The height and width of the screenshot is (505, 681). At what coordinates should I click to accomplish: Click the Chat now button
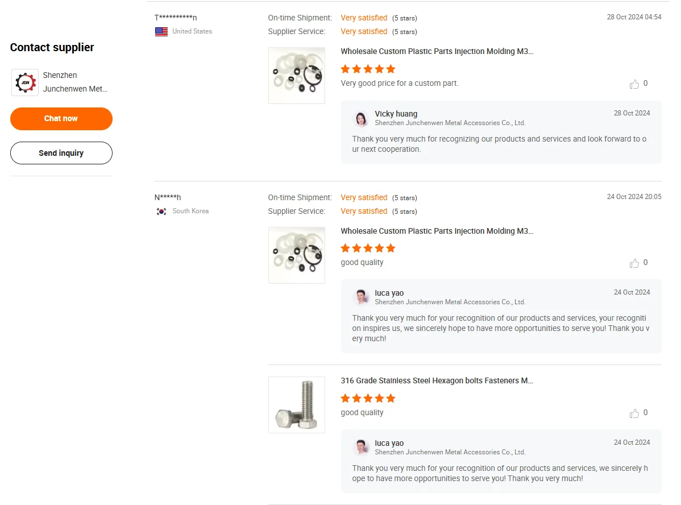(61, 119)
